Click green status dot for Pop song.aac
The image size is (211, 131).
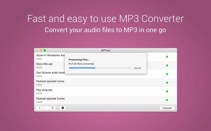[167, 91]
